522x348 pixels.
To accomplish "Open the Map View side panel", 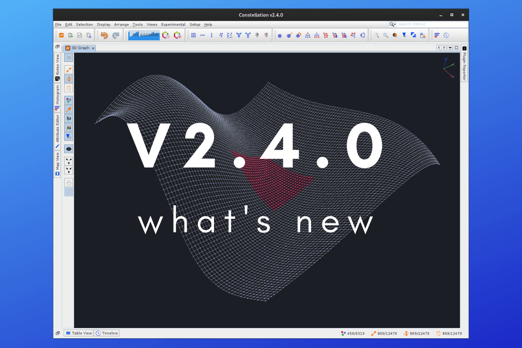I will tap(57, 164).
